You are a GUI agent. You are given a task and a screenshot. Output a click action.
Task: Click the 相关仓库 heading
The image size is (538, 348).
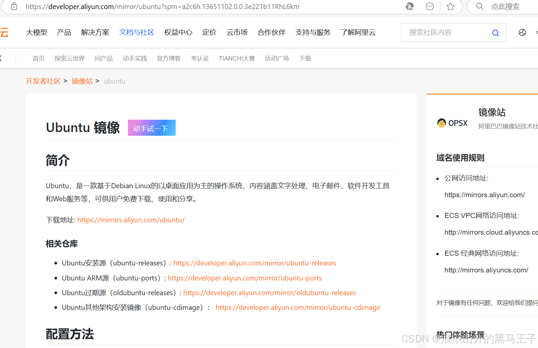click(x=62, y=244)
